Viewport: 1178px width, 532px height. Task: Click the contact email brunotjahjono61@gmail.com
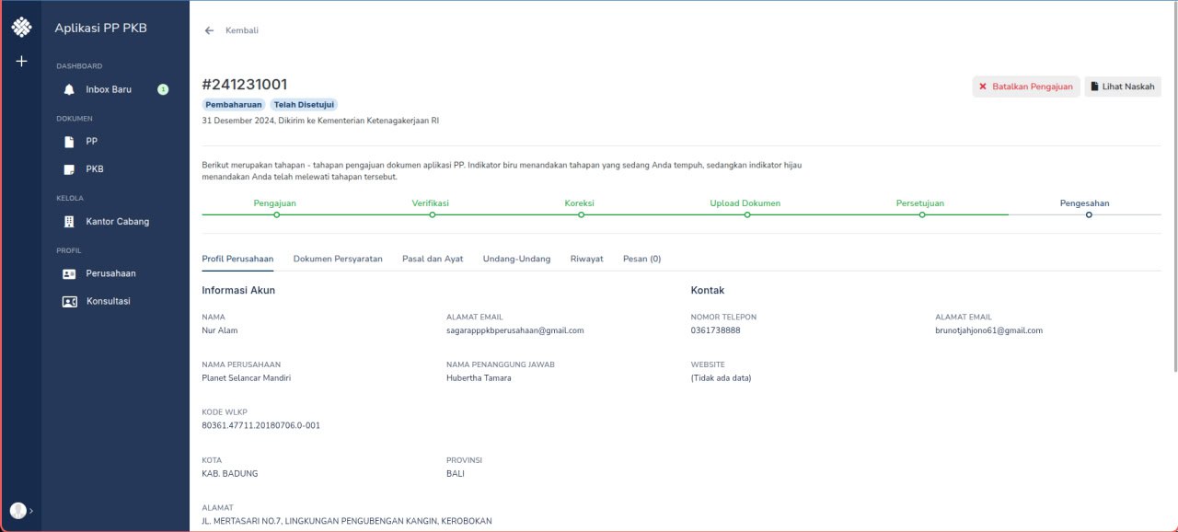[988, 330]
